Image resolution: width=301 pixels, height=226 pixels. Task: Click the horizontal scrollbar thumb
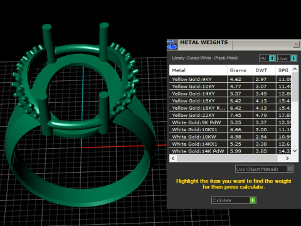pyautogui.click(x=227, y=158)
